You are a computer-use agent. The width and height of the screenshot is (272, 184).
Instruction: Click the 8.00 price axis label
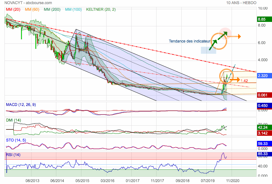click(262, 25)
